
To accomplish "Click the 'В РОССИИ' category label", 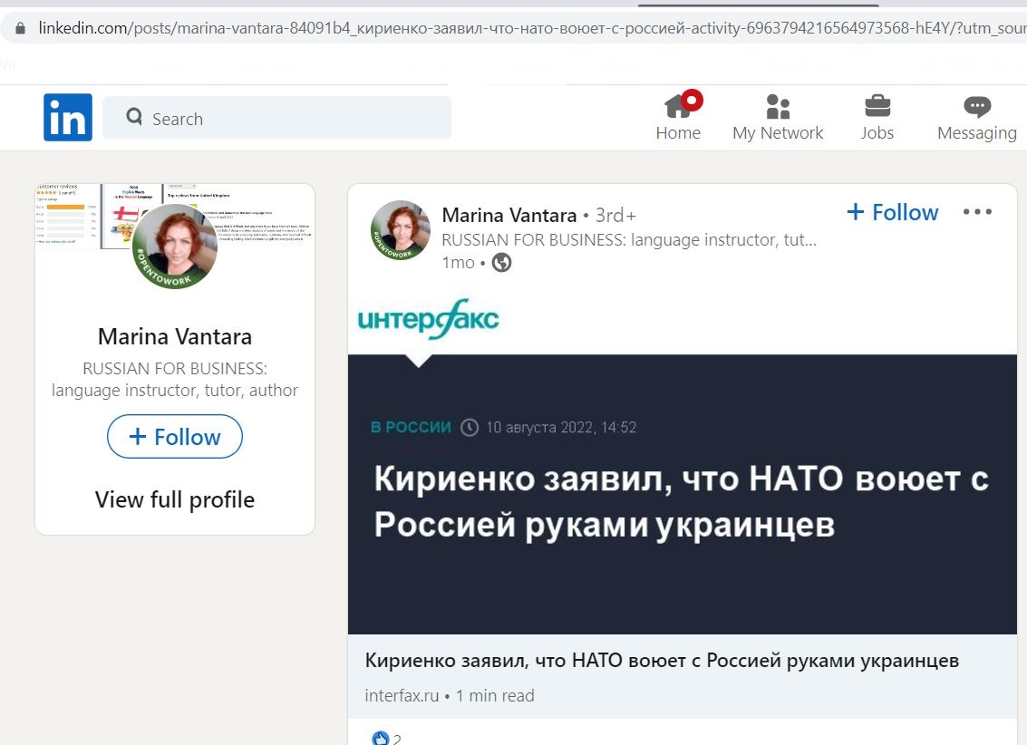I will 411,428.
